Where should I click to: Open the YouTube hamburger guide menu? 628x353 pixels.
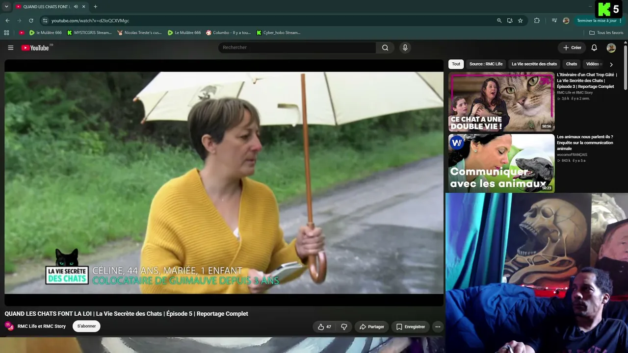tap(10, 48)
